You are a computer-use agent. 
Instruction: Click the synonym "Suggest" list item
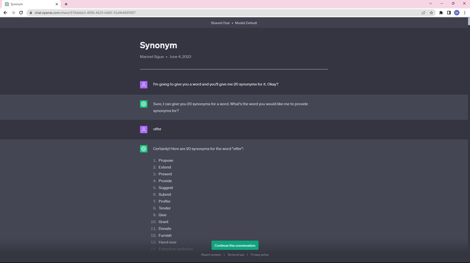166,188
